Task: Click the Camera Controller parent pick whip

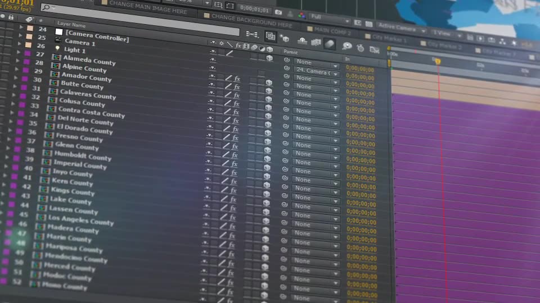Action: click(286, 60)
